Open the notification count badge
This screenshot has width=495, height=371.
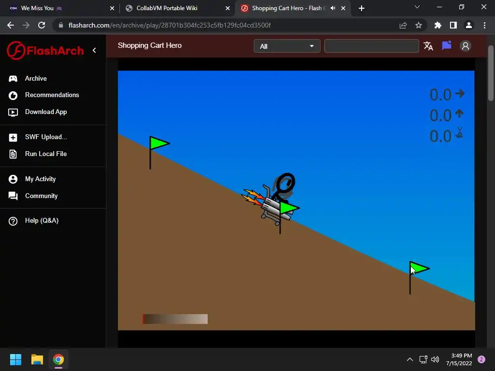(x=481, y=359)
